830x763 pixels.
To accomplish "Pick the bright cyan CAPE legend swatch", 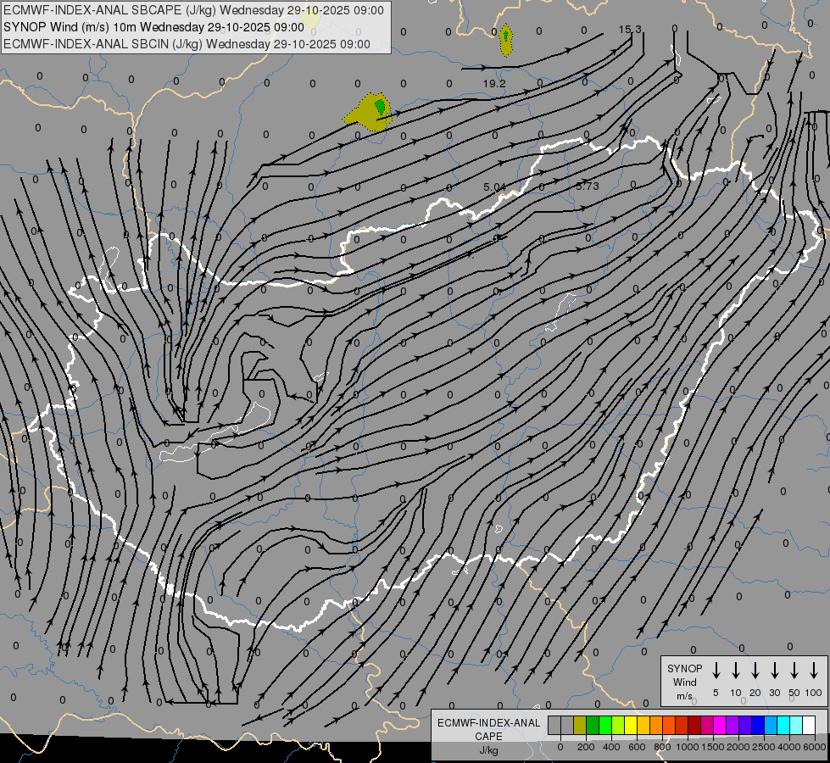I will click(x=783, y=726).
